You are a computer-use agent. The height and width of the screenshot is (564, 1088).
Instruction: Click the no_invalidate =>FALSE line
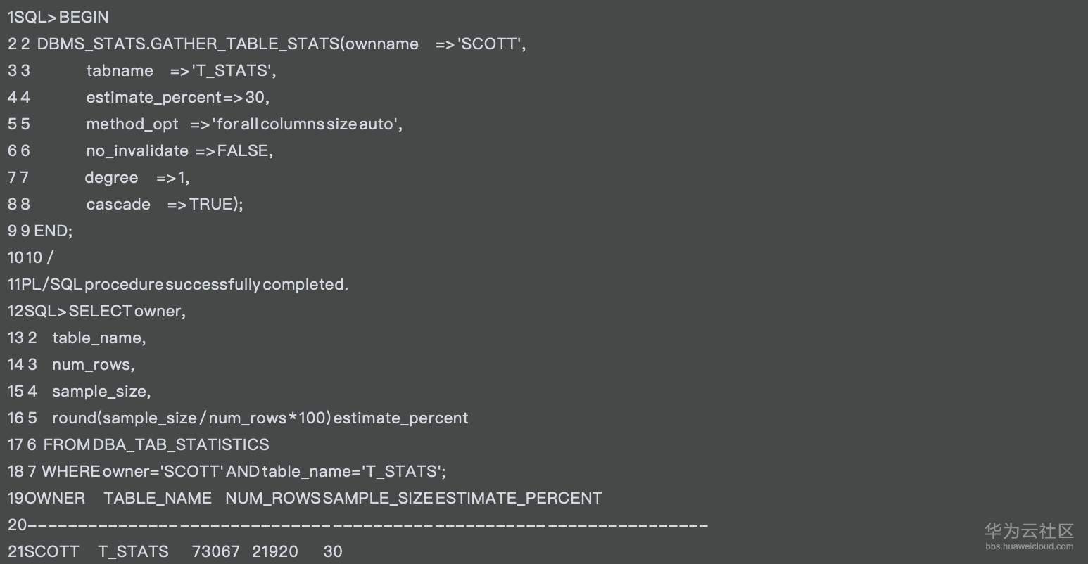179,150
